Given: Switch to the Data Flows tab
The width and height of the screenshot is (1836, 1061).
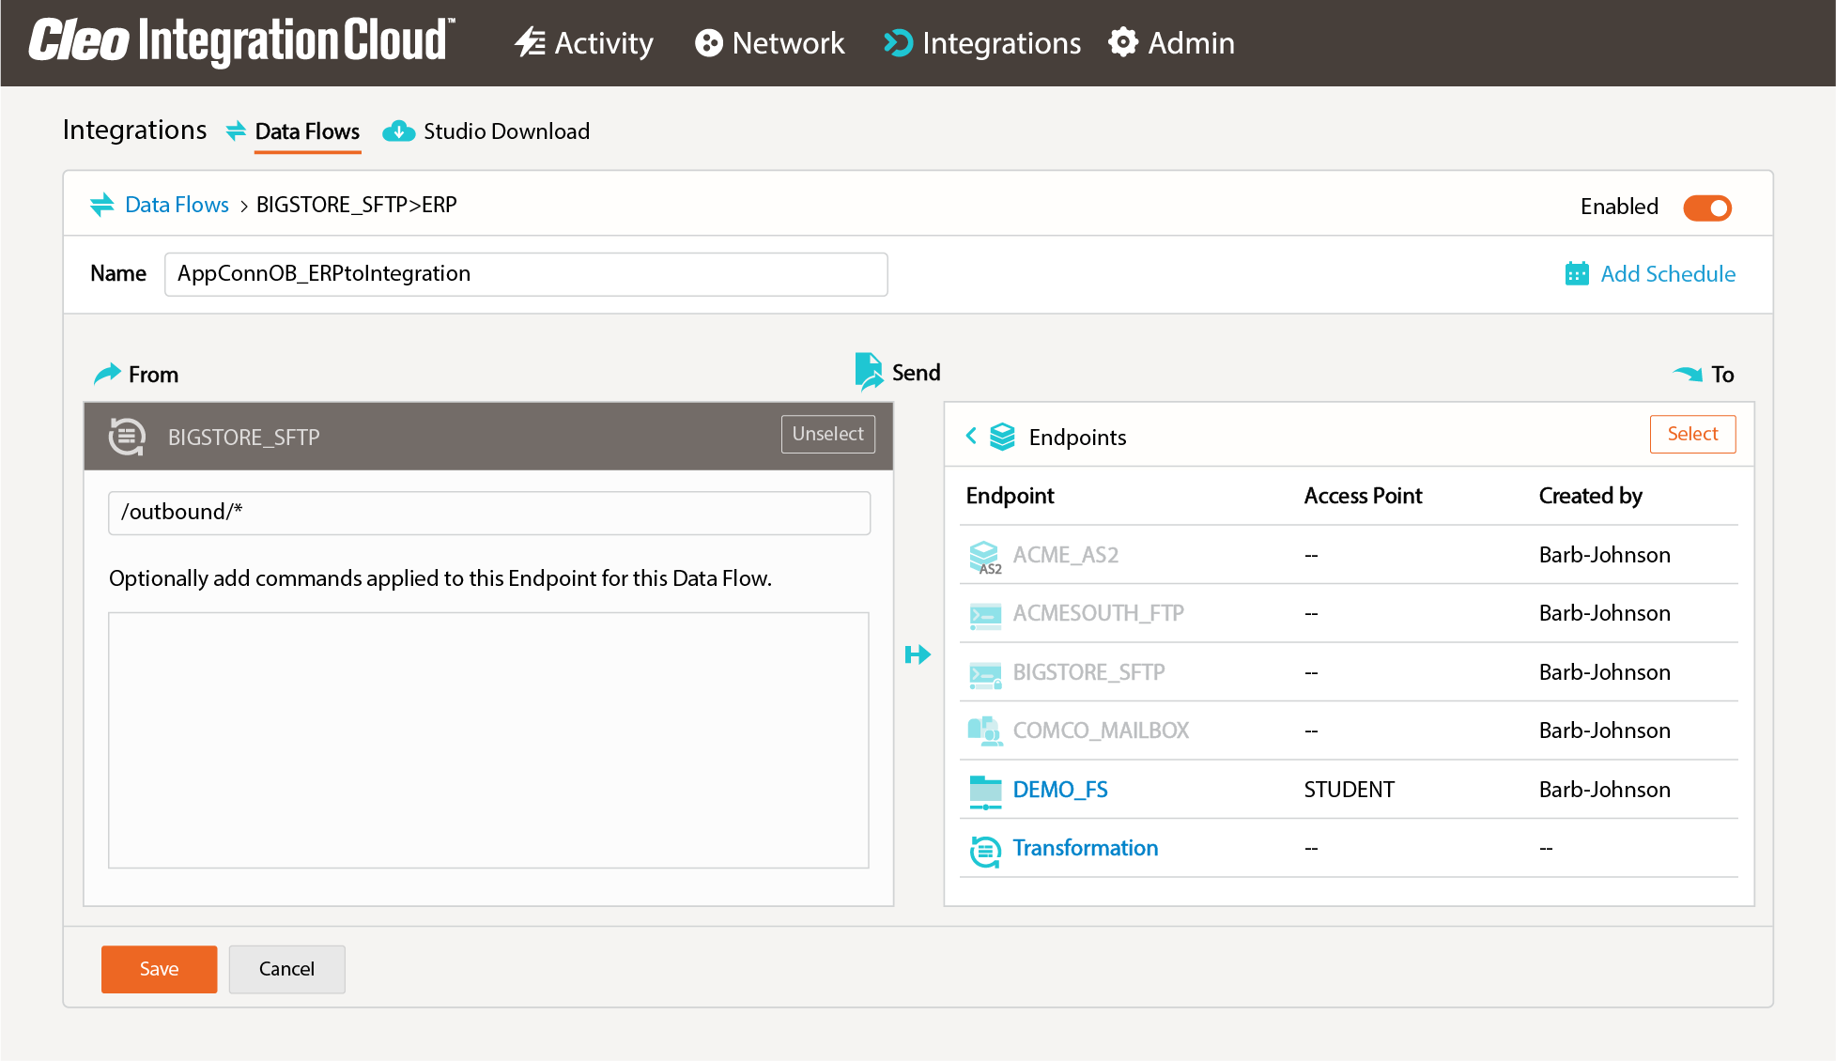Looking at the screenshot, I should pos(307,131).
